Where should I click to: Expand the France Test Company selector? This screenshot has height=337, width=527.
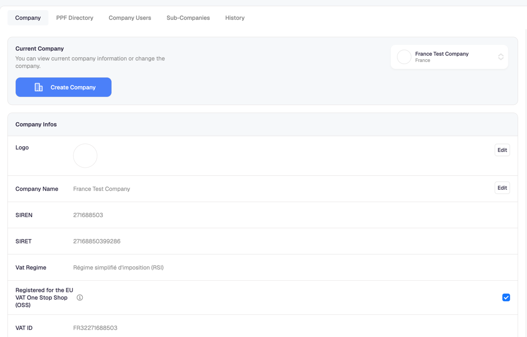[x=449, y=57]
